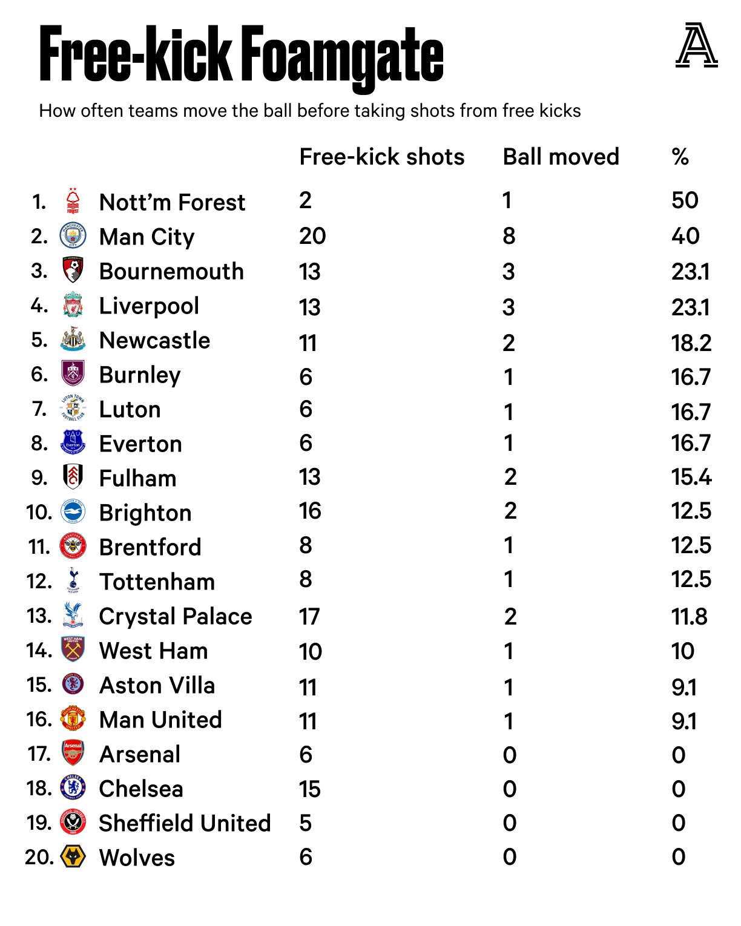
Task: Click the Everton club crest
Action: coord(73,443)
